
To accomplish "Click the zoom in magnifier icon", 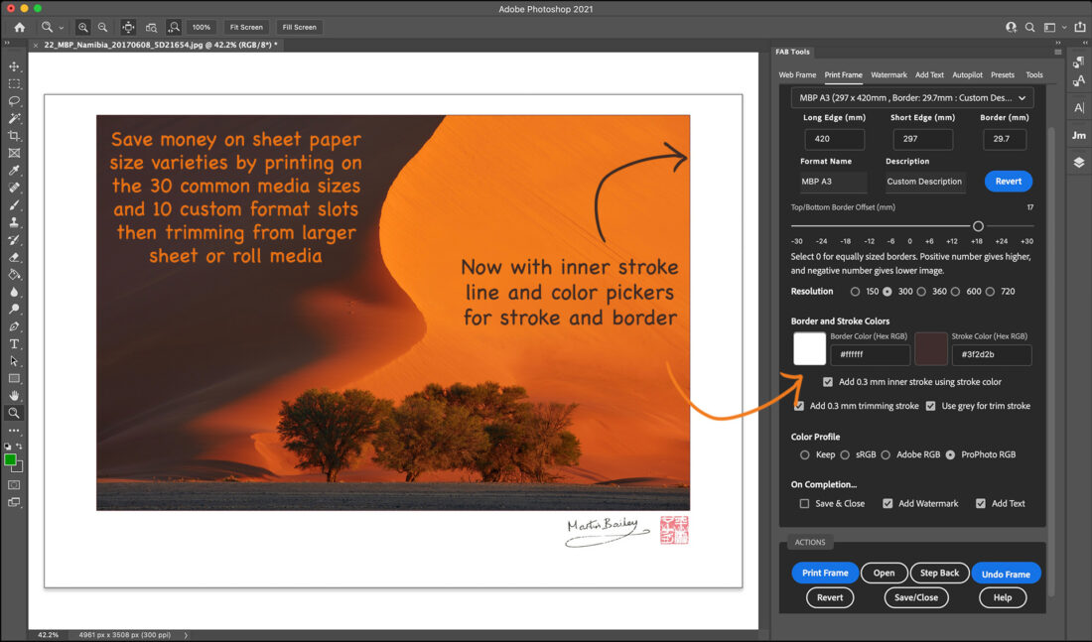I will 83,27.
